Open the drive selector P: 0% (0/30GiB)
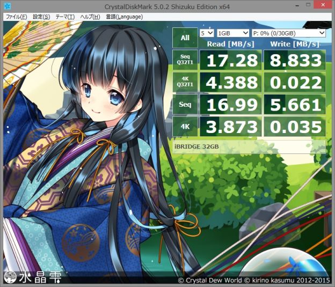 tap(289, 33)
